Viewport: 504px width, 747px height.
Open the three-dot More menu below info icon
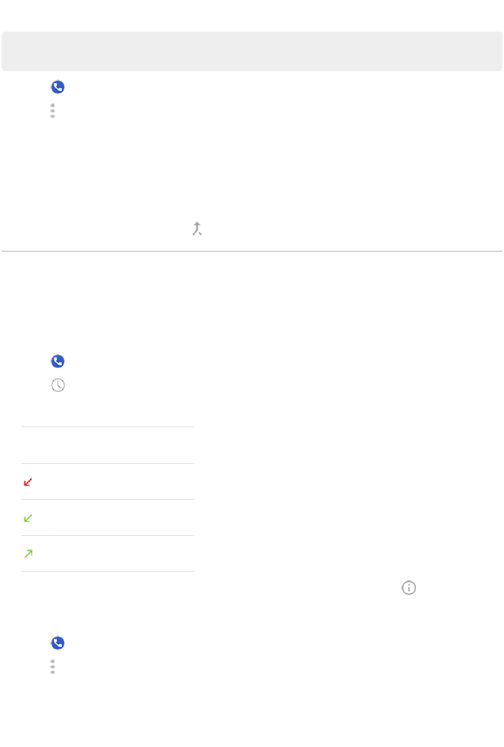(x=53, y=667)
